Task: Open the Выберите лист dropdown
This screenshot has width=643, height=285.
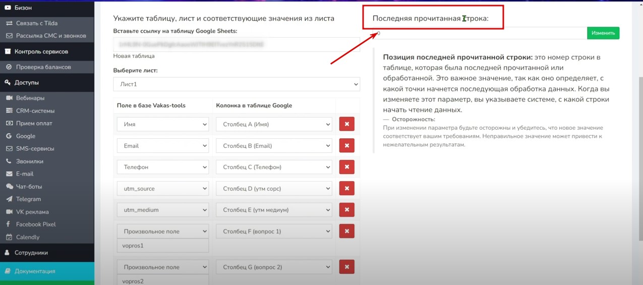Action: coord(236,84)
